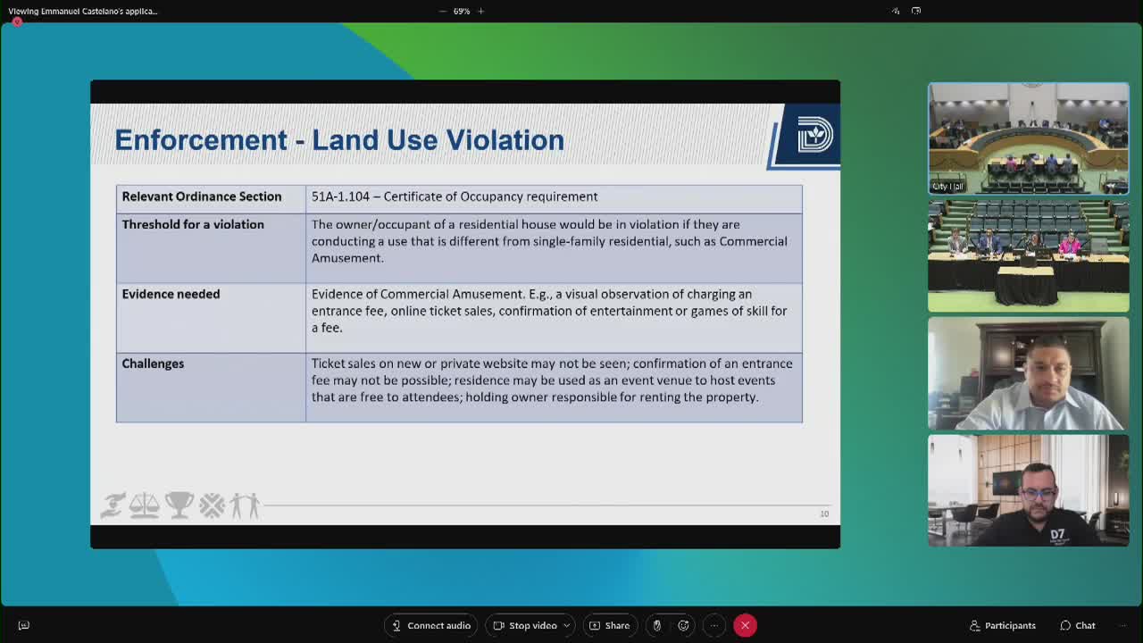Screen dimensions: 1143x643
Task: Click the Viewing Emmanuel Castelano's application title
Action: tap(83, 11)
